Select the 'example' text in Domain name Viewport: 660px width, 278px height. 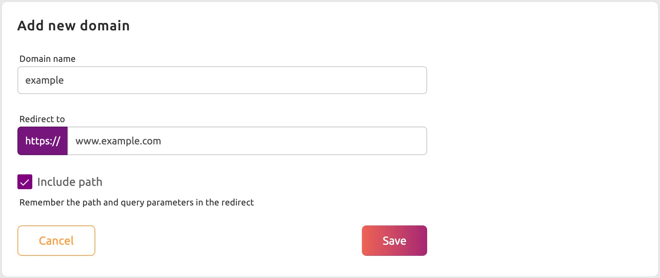tap(44, 80)
